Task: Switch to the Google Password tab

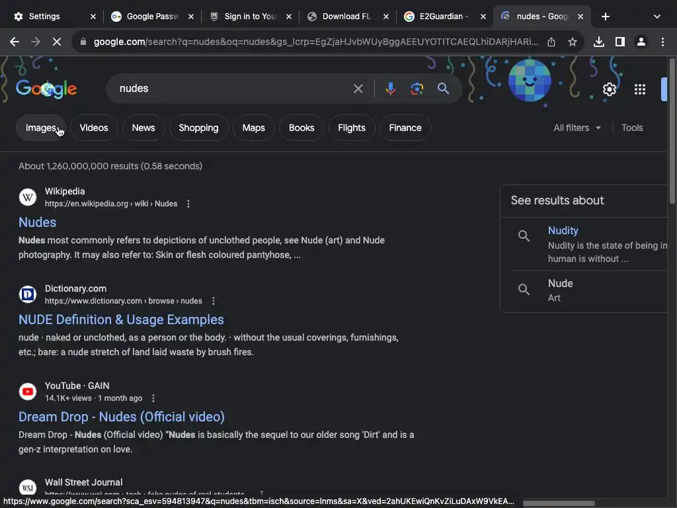Action: [151, 17]
